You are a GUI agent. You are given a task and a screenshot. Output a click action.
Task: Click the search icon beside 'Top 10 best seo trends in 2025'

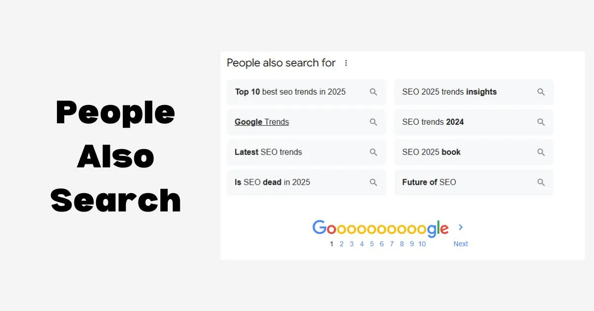click(x=374, y=92)
